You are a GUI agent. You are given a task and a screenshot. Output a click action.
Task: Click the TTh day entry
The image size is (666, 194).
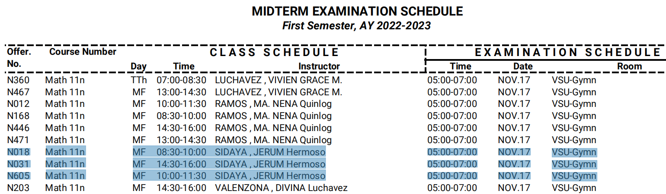click(139, 80)
